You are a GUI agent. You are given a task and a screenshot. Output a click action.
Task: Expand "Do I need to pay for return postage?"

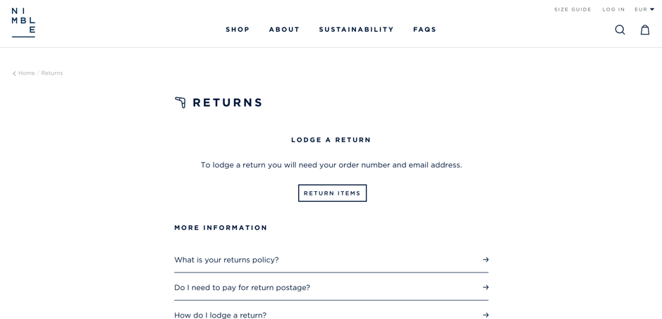(242, 287)
